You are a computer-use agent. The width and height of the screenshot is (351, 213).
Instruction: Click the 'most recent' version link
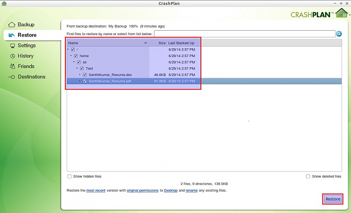click(x=96, y=190)
